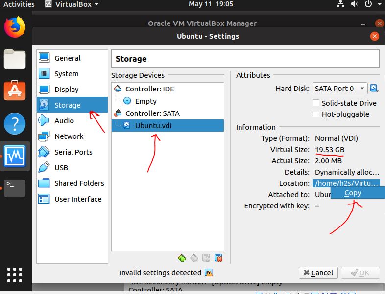The image size is (385, 294).
Task: Click the power icon in top bar
Action: 368,4
